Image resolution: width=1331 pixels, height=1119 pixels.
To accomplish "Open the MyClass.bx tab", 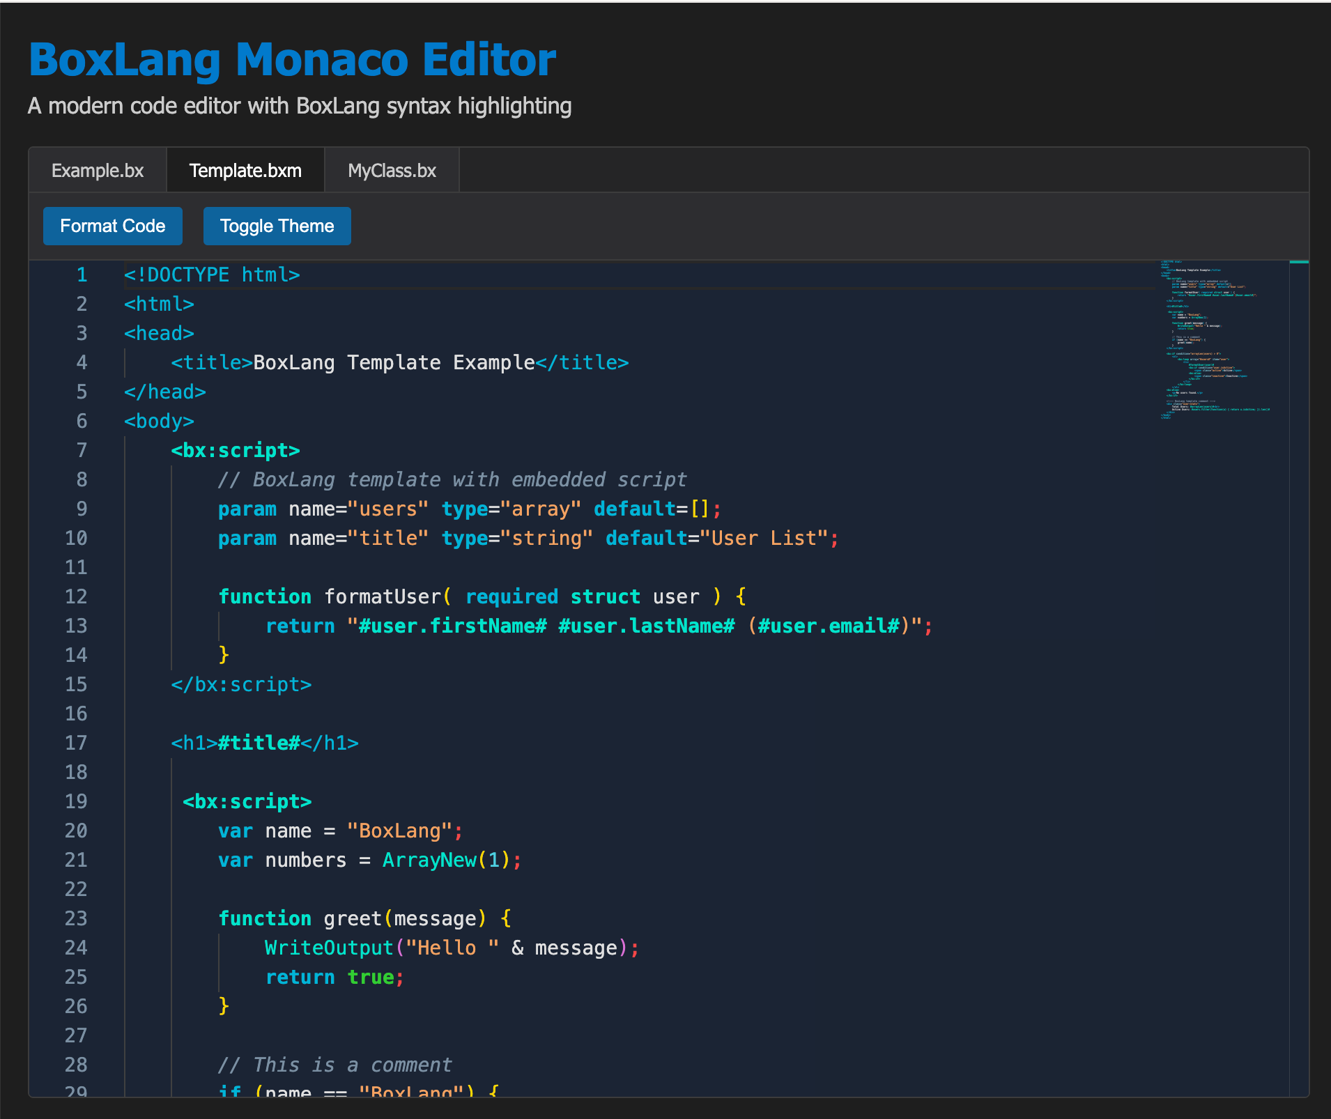I will point(392,171).
